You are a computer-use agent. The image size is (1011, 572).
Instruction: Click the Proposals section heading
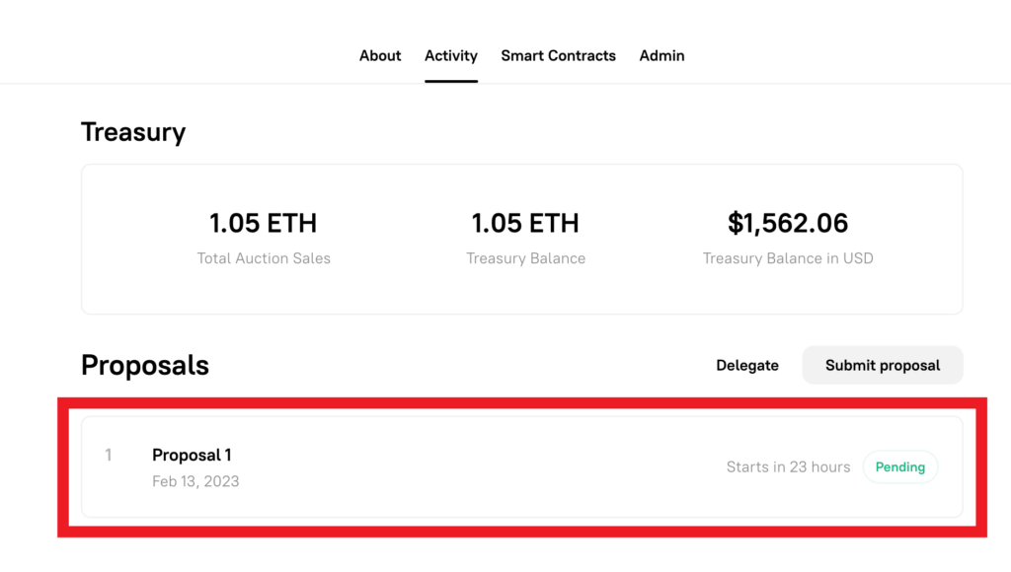pos(145,365)
